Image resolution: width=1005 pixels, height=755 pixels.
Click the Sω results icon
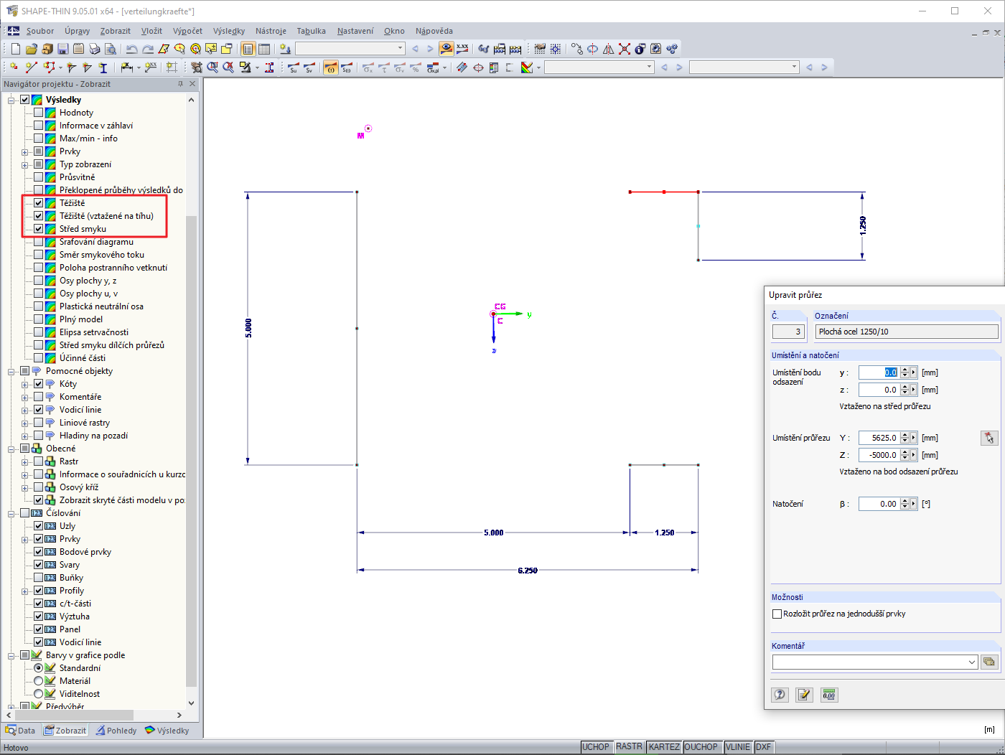tap(347, 67)
